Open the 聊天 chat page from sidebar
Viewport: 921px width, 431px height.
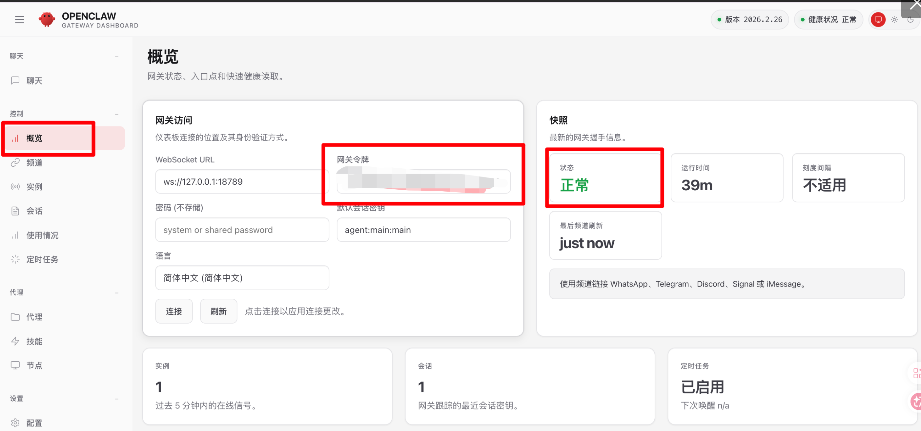pyautogui.click(x=34, y=81)
